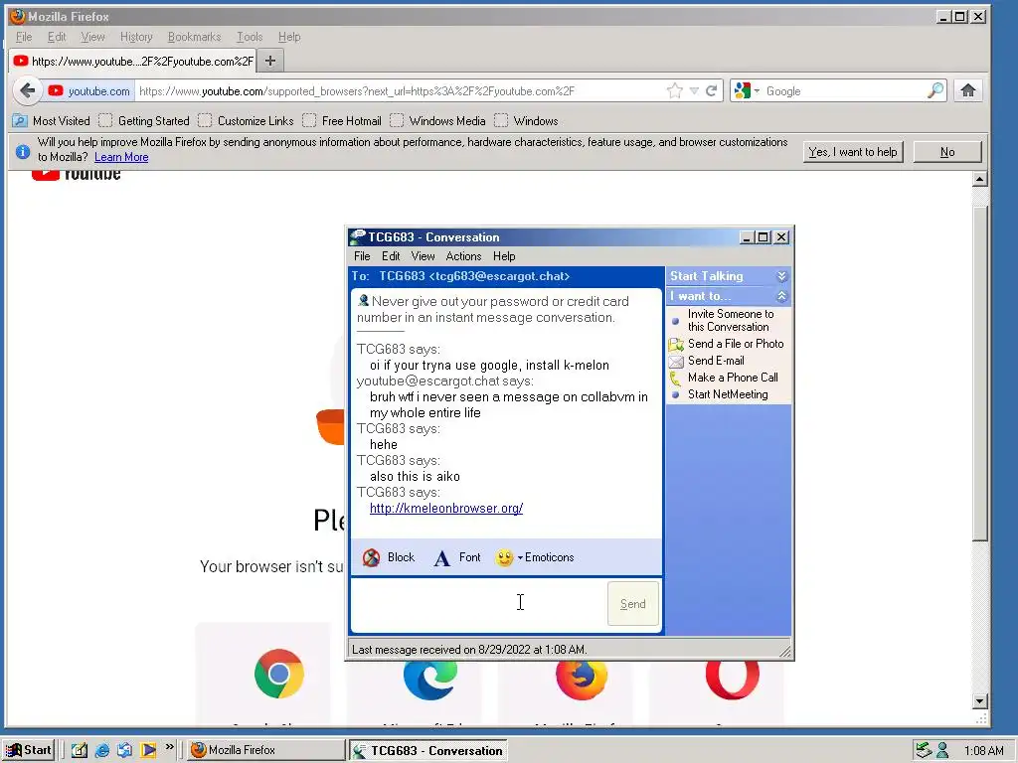This screenshot has height=763, width=1018.
Task: Click the page scrollbar down arrow
Action: (x=980, y=700)
